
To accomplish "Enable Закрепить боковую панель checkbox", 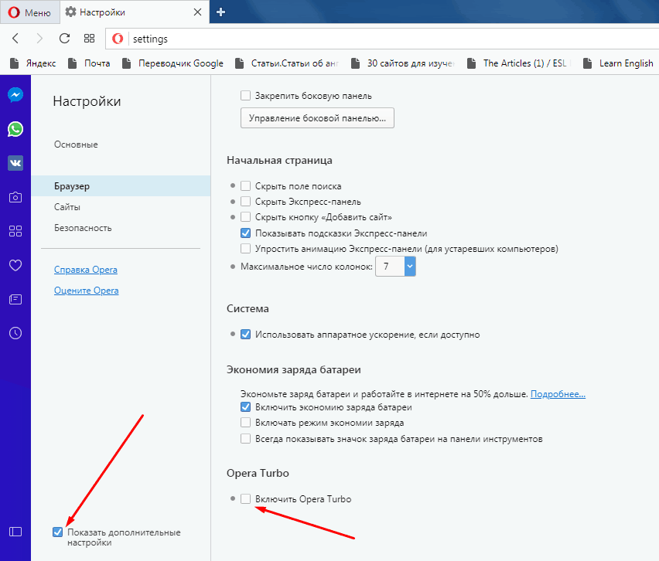I will tap(245, 96).
